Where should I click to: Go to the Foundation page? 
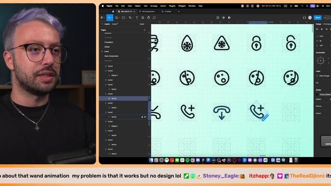coord(109,42)
